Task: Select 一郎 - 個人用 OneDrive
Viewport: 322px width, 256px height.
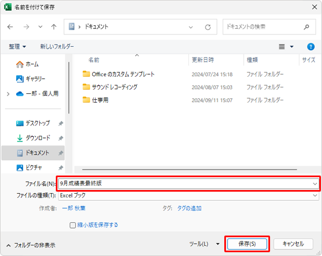Action: [x=37, y=94]
